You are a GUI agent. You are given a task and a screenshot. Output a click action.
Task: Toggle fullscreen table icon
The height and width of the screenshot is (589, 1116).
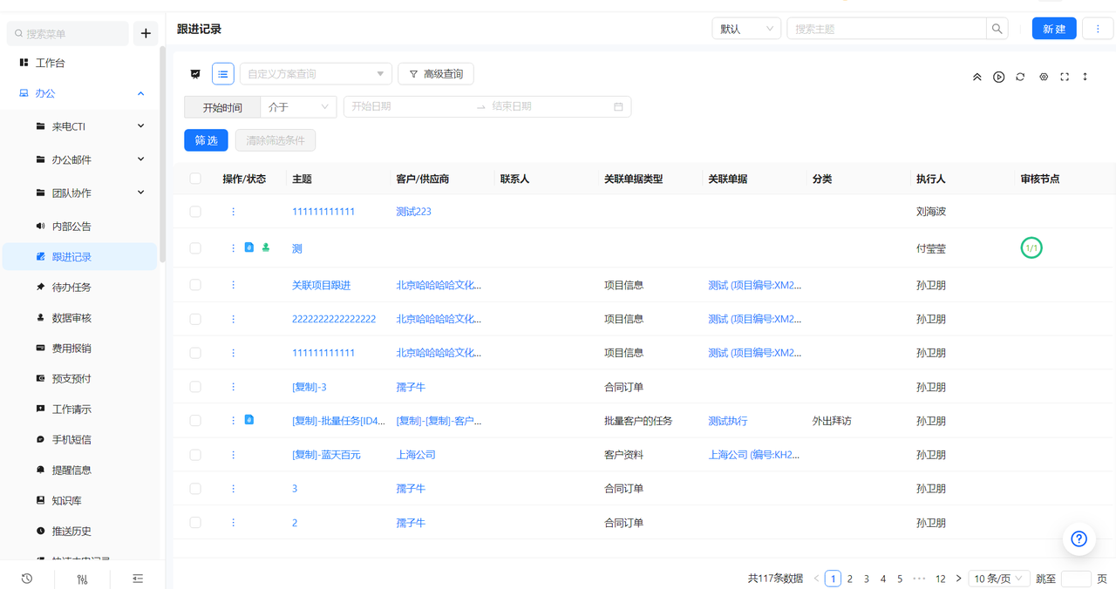[1065, 77]
